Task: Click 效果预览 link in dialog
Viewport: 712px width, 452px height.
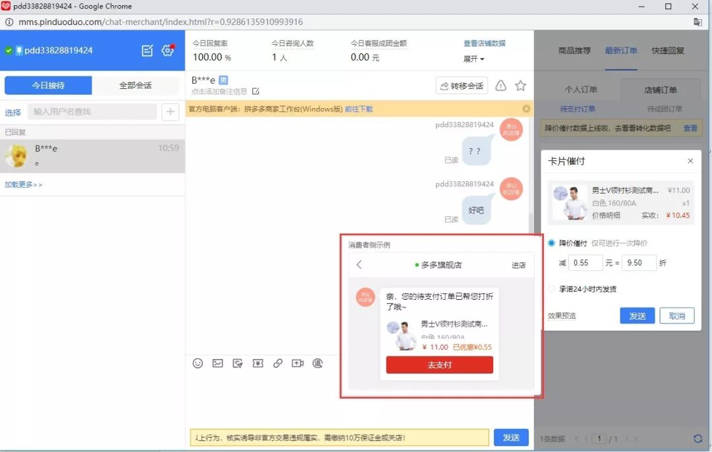Action: coord(562,316)
